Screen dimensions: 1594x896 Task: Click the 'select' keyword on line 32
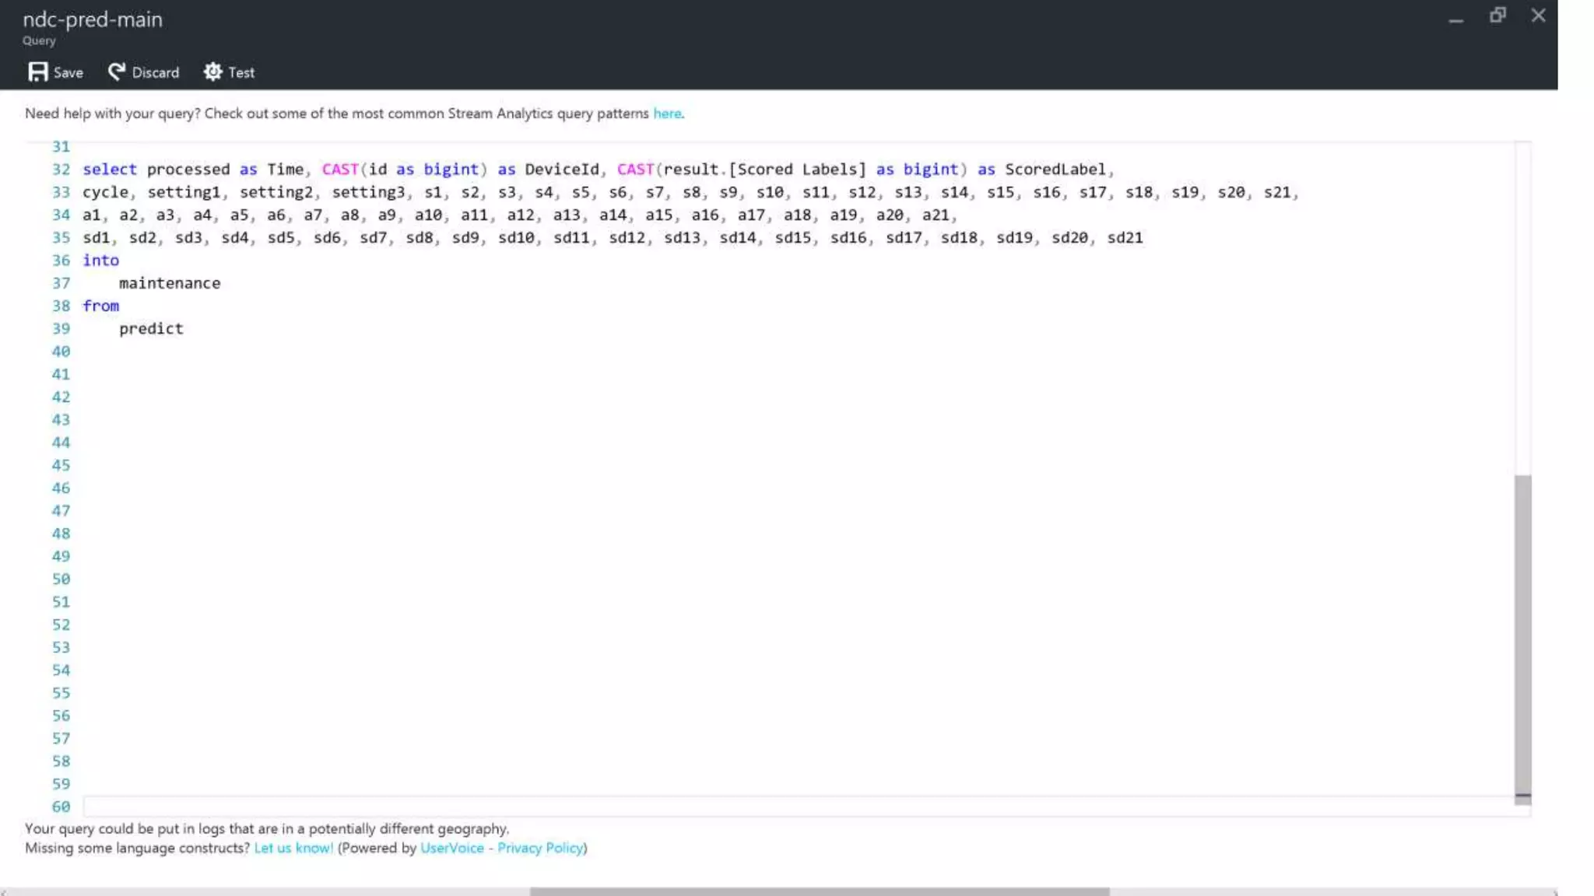tap(110, 170)
